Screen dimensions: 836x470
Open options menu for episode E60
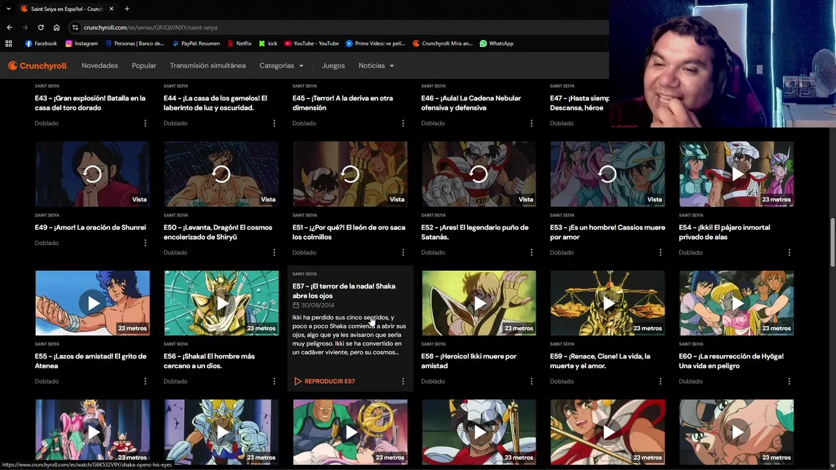tap(789, 381)
